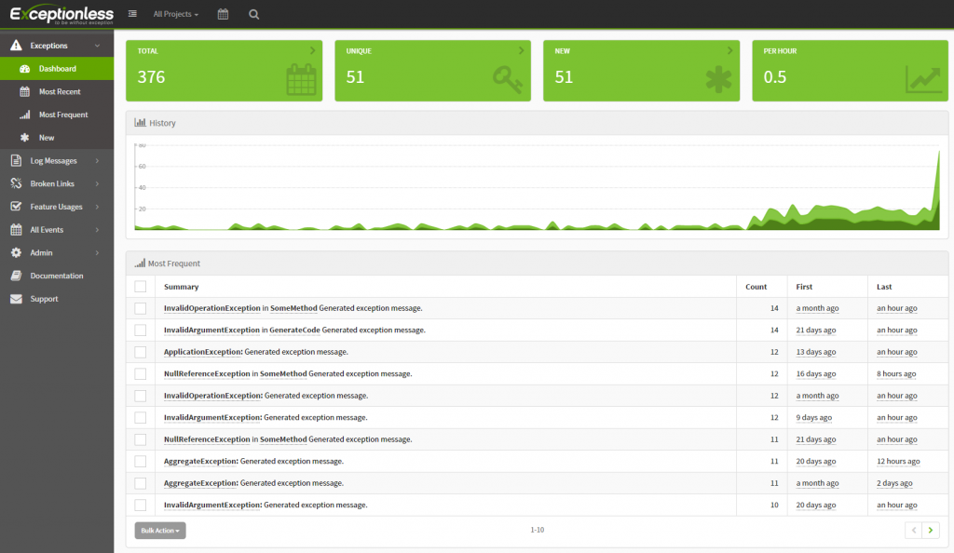The image size is (954, 553).
Task: Open the All Projects dropdown
Action: [x=174, y=14]
